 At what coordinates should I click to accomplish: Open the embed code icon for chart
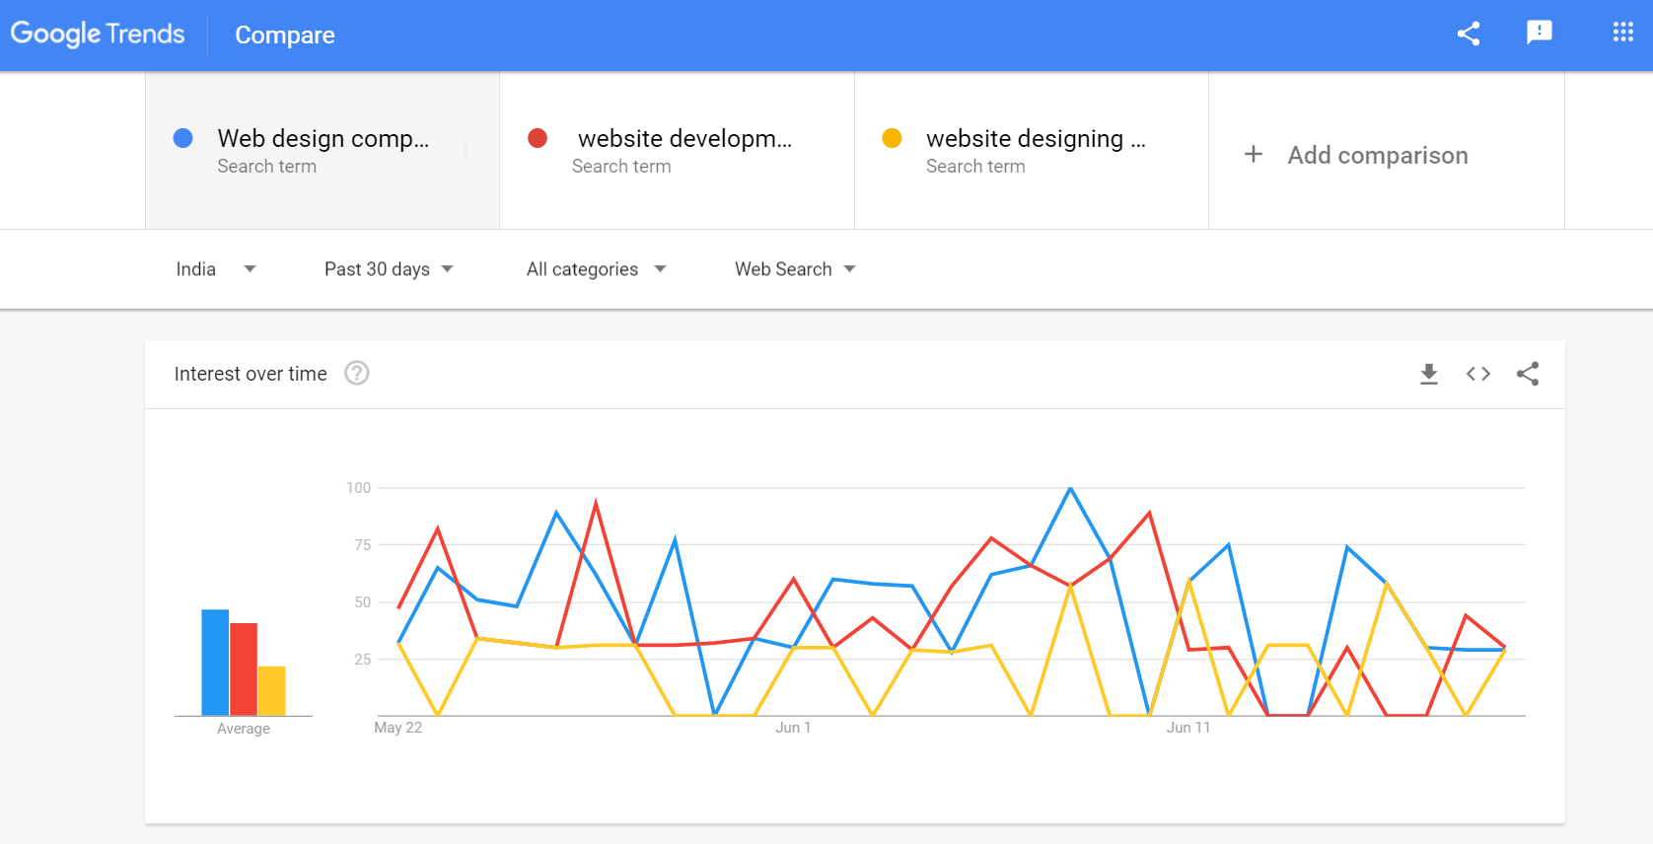(1478, 374)
